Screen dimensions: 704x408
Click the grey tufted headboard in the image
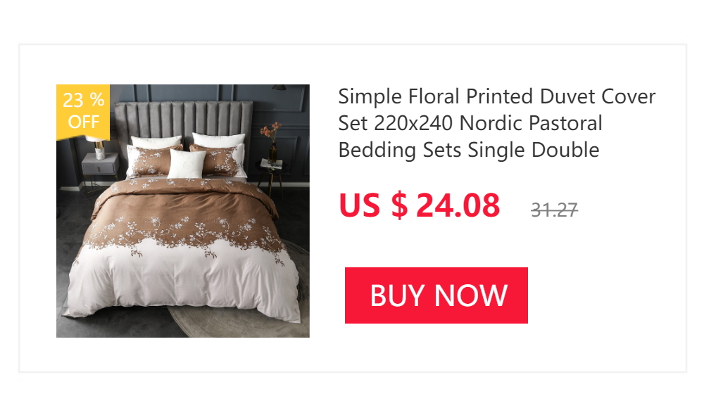tap(183, 120)
